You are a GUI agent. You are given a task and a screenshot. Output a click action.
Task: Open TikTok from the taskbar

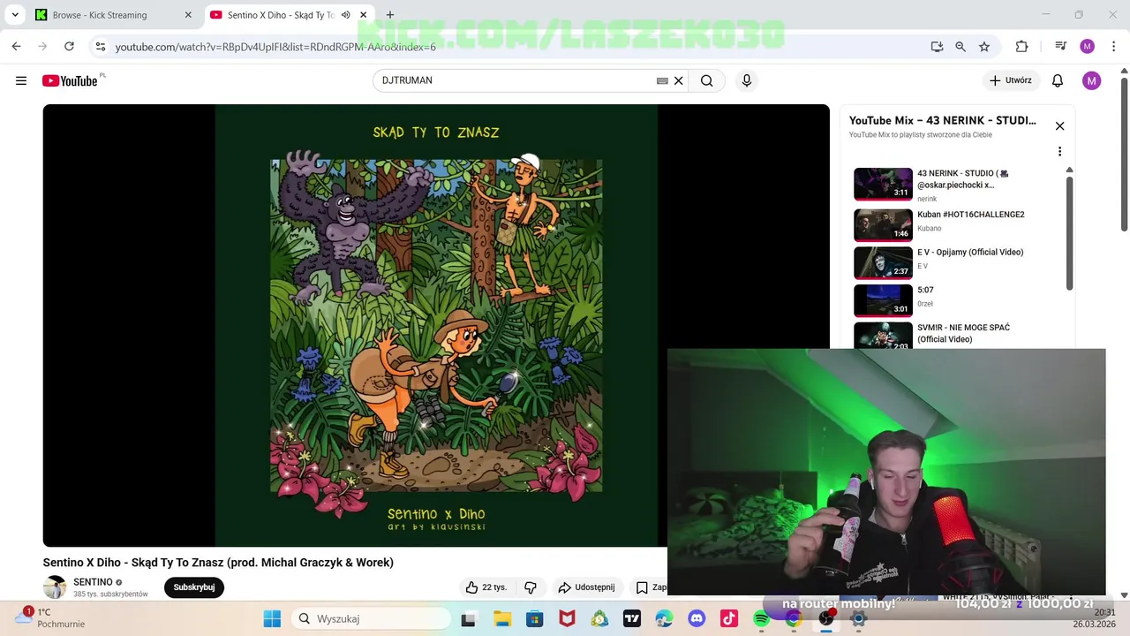click(729, 619)
